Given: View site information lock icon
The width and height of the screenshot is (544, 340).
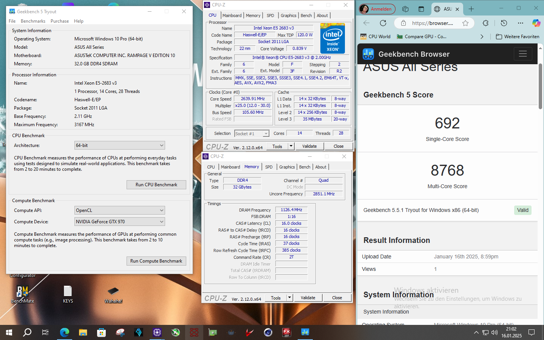Looking at the screenshot, I should coord(403,23).
